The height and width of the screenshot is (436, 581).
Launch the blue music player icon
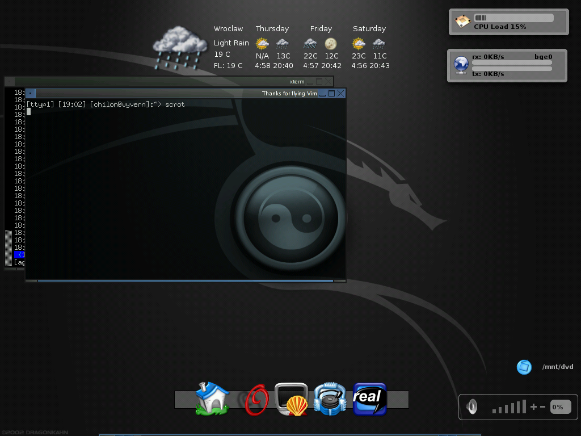(330, 399)
